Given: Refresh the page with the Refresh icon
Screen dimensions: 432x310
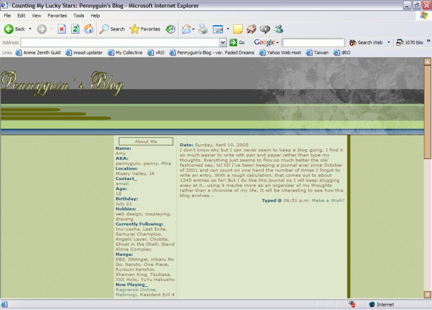Looking at the screenshot, I should 75,29.
